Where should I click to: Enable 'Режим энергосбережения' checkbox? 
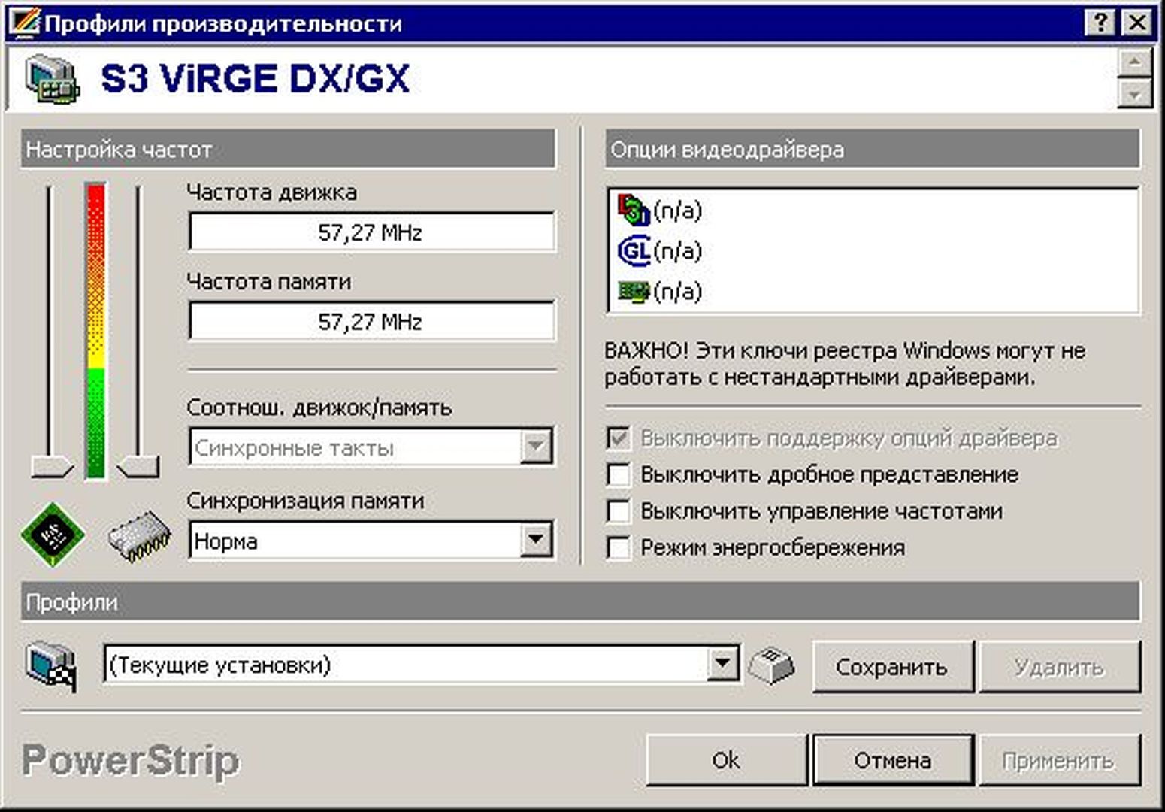point(618,547)
